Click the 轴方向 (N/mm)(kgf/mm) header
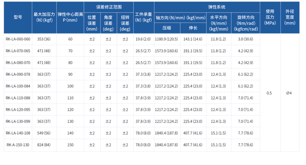Viewport: 306px width, 165px height. [180, 18]
